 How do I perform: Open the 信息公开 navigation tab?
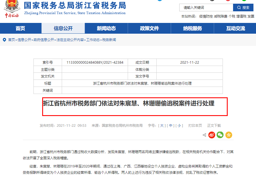tap(63, 28)
